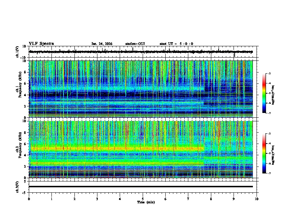Click the date 'Jan. 24, 2026' label
289x223 pixels.
(x=102, y=44)
